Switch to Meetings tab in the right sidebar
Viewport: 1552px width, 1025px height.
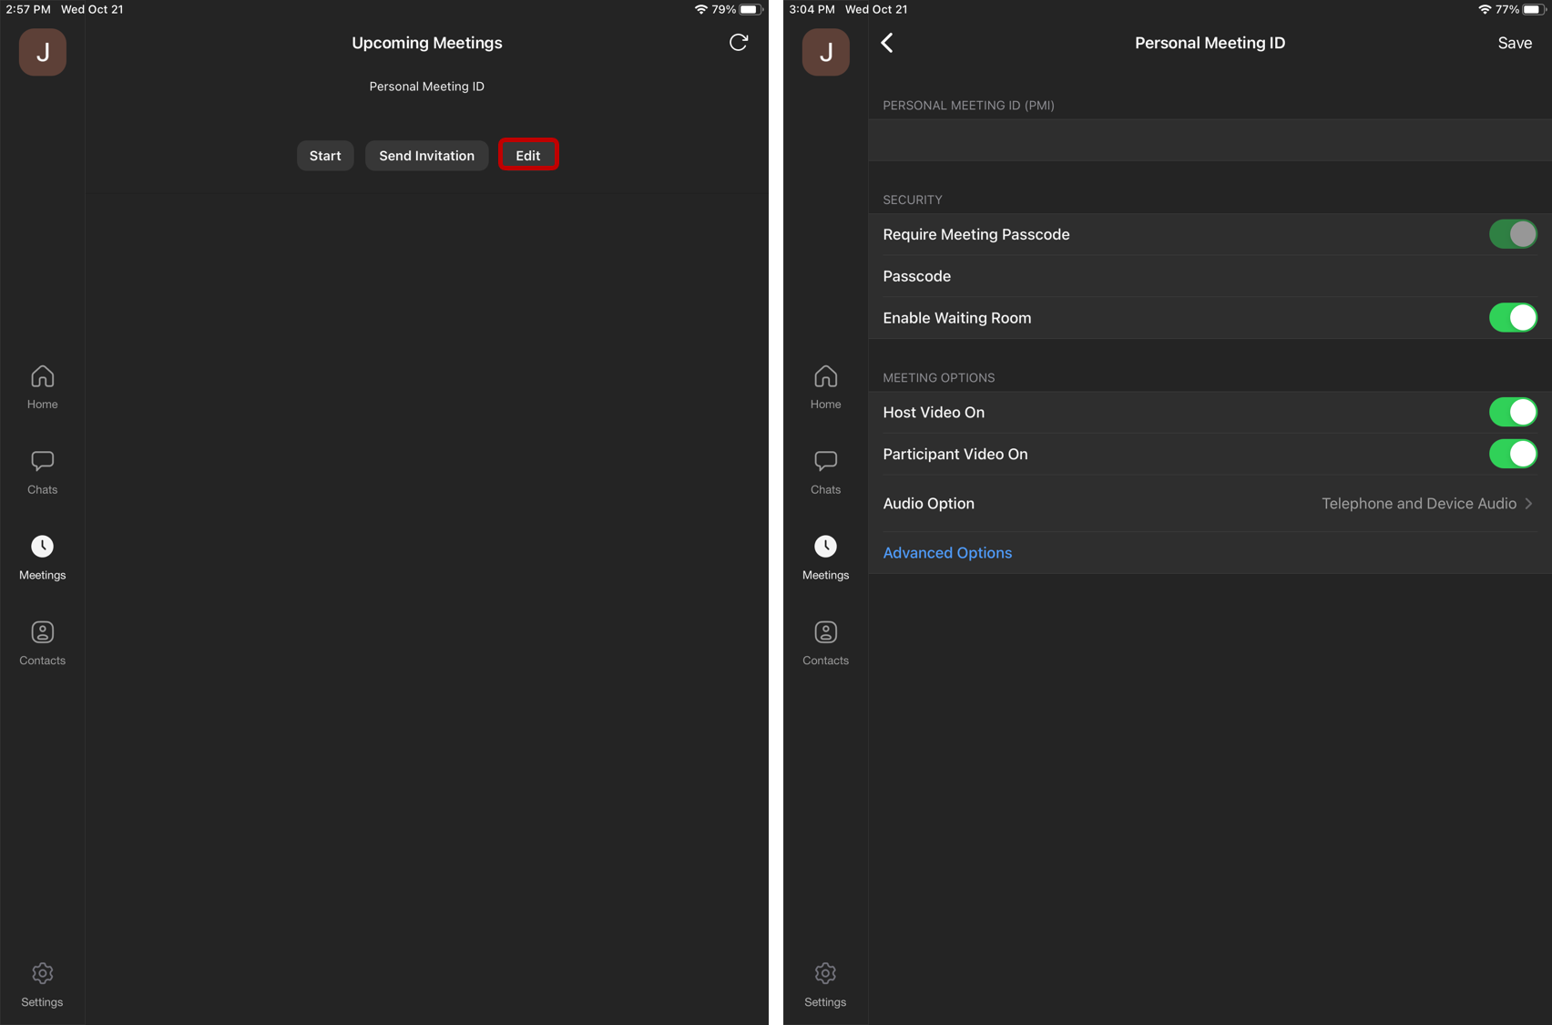[x=825, y=558]
